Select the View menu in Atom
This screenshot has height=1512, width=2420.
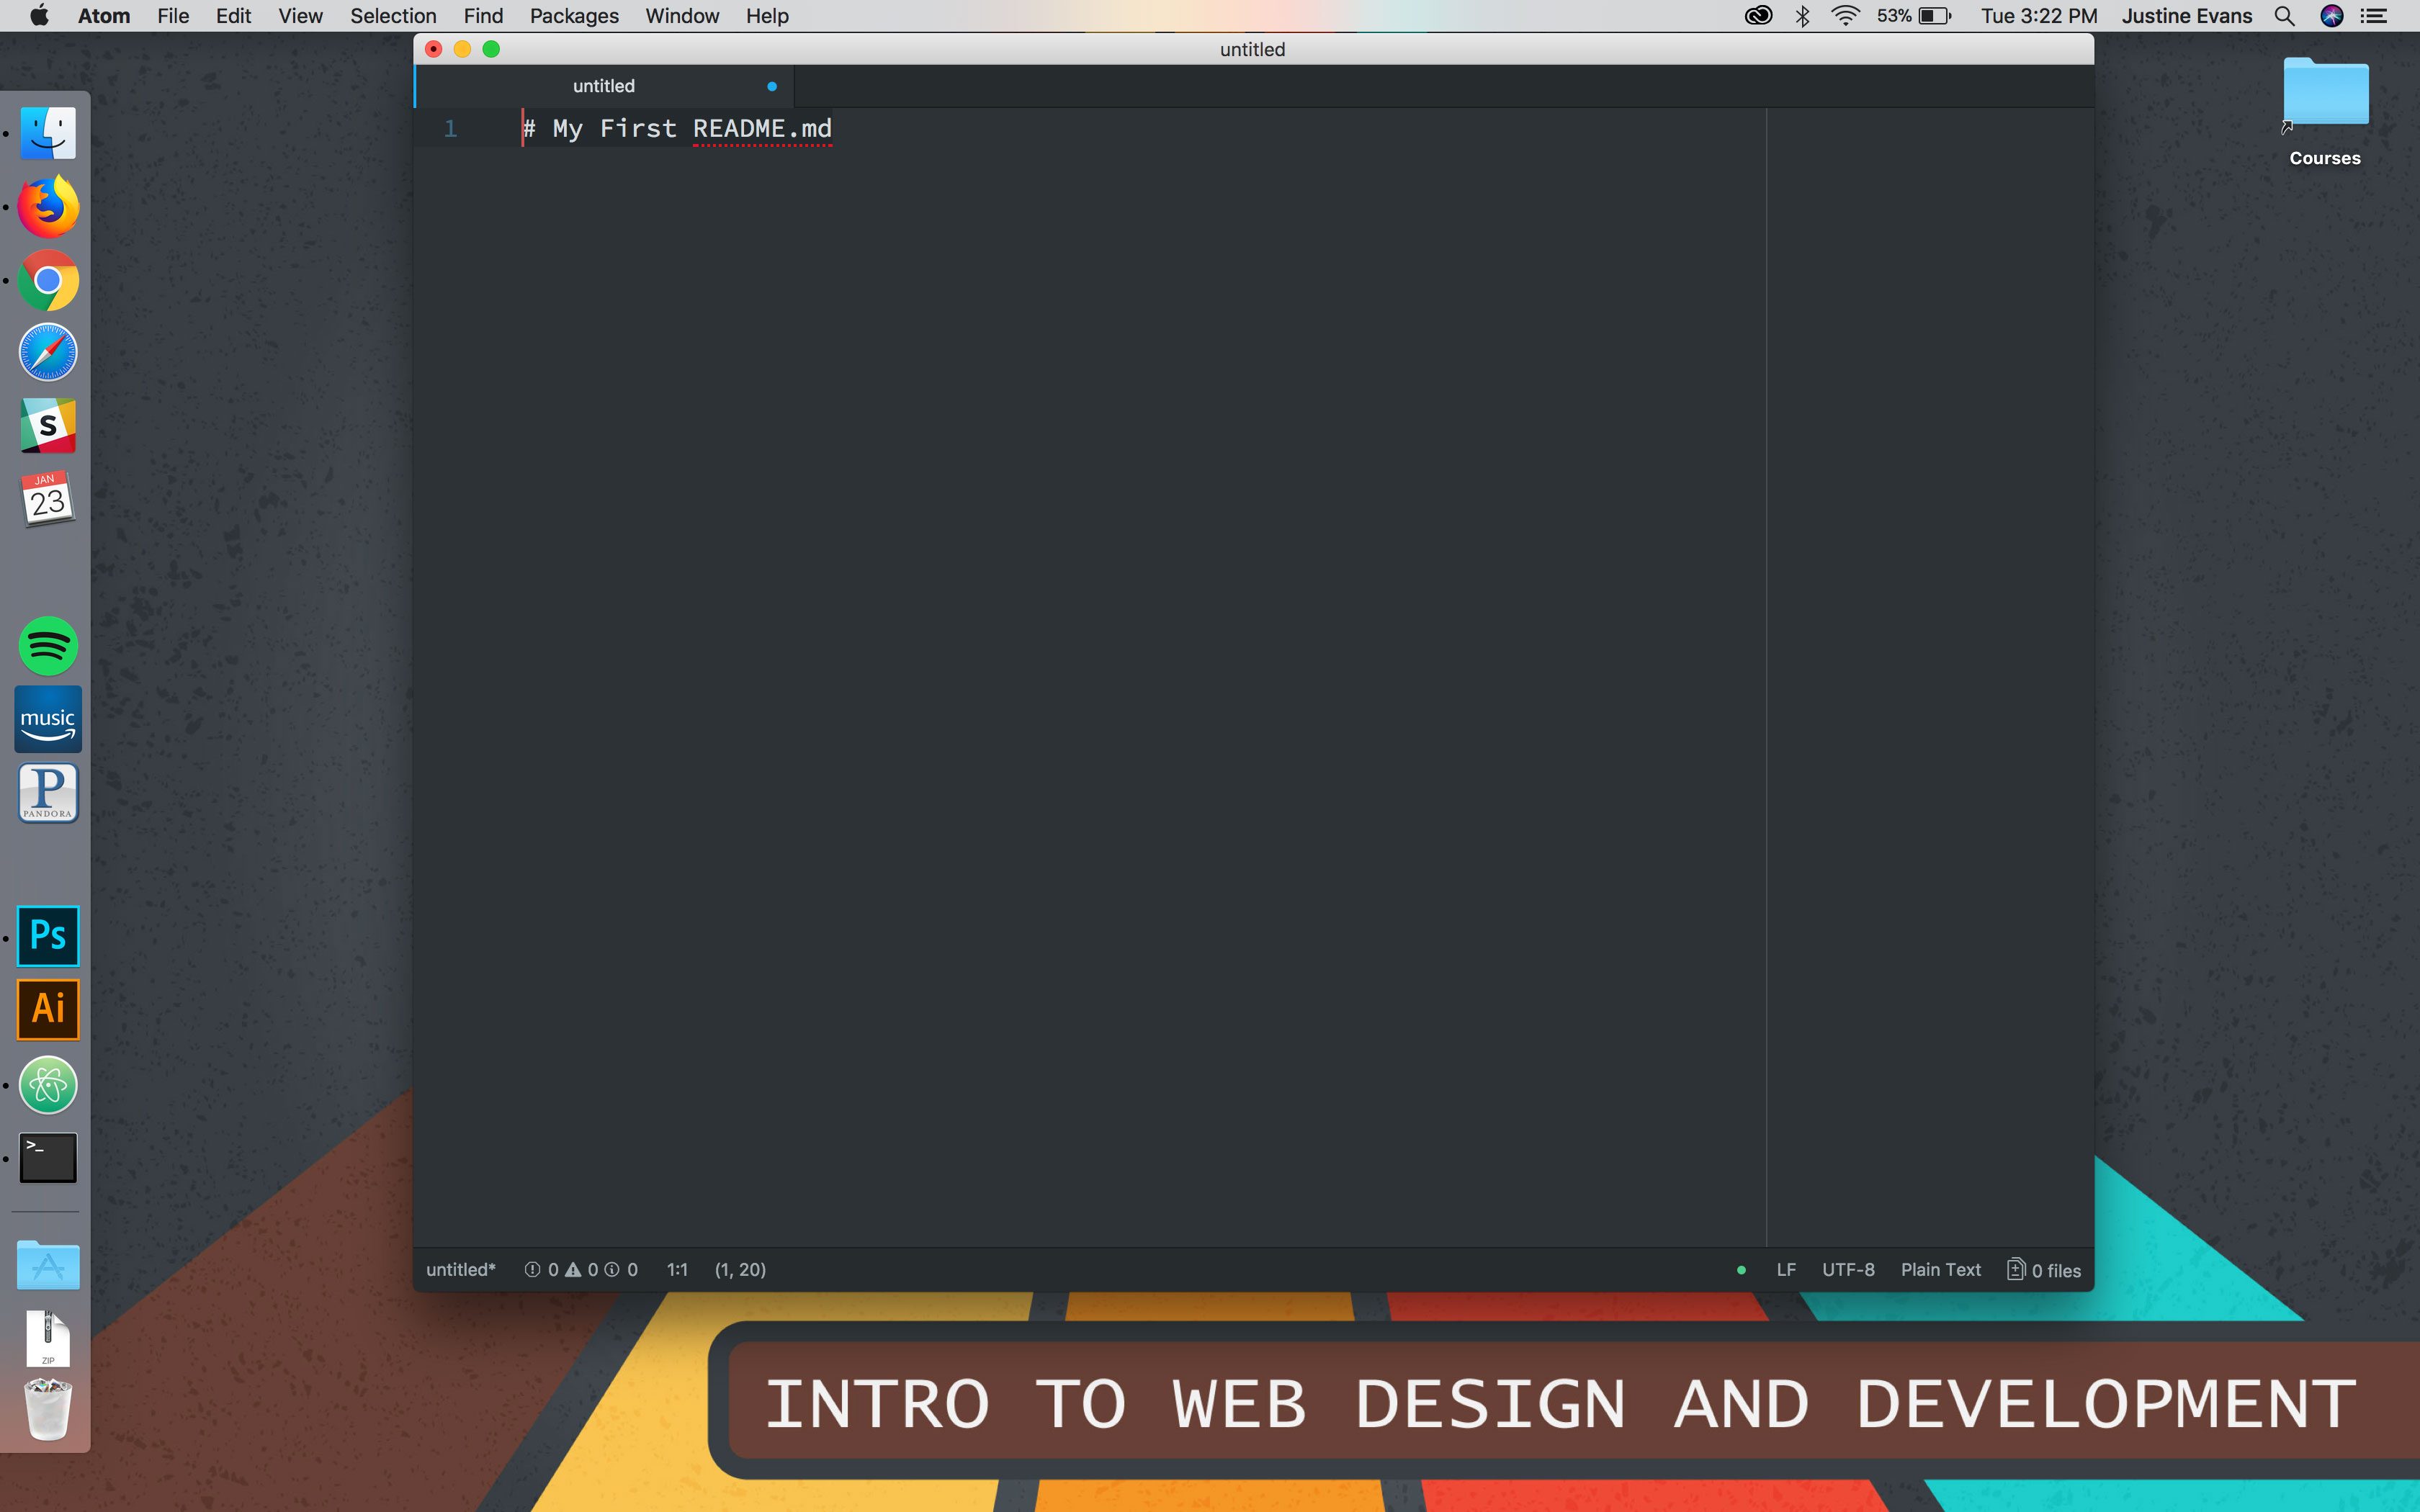pyautogui.click(x=300, y=16)
